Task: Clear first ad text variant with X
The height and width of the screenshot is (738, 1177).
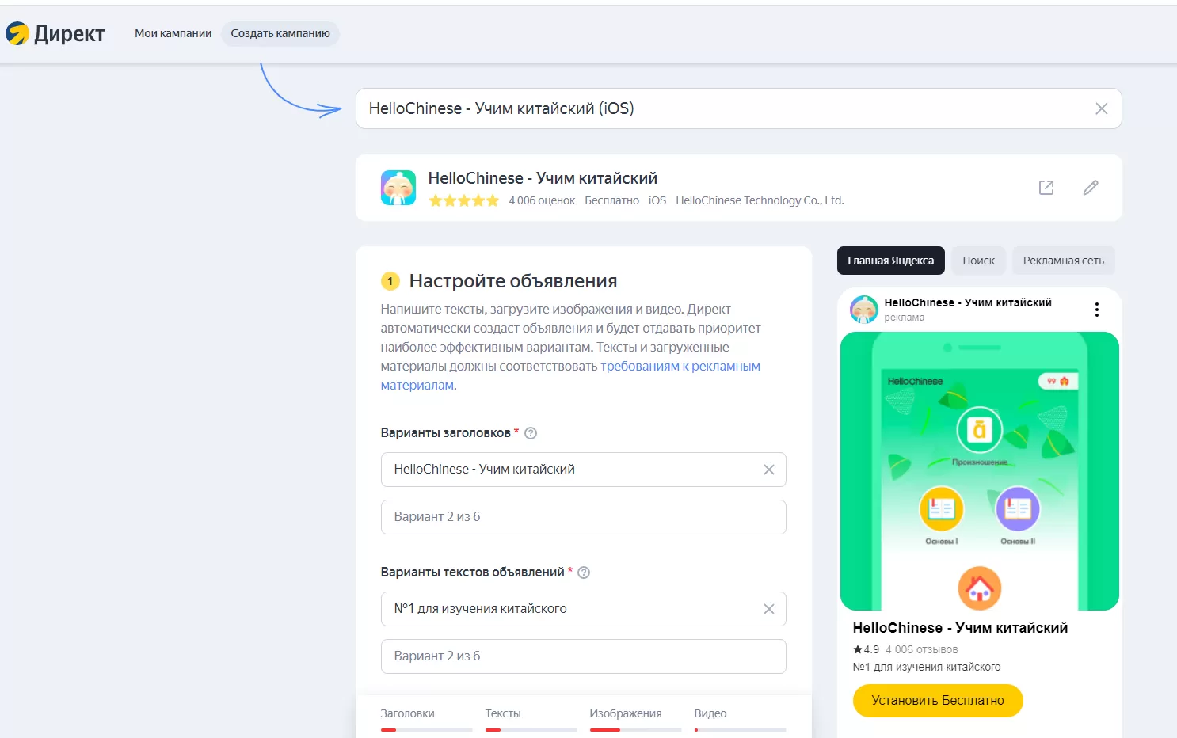Action: coord(768,609)
